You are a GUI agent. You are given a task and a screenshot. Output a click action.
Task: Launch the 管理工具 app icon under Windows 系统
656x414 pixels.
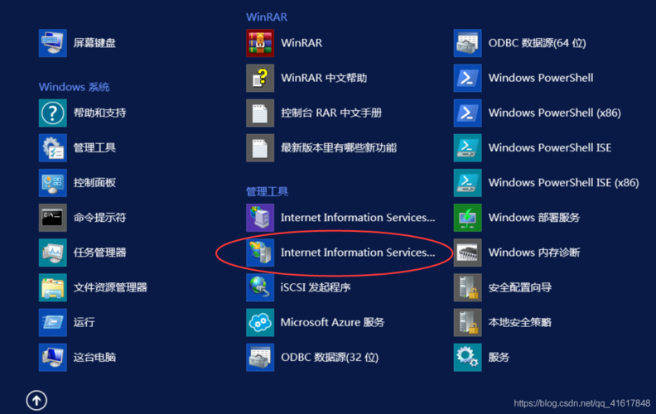click(53, 147)
